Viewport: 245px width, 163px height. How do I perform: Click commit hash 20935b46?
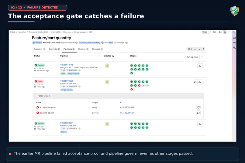(73, 70)
